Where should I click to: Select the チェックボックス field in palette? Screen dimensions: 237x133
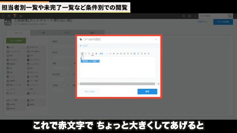click(36, 60)
